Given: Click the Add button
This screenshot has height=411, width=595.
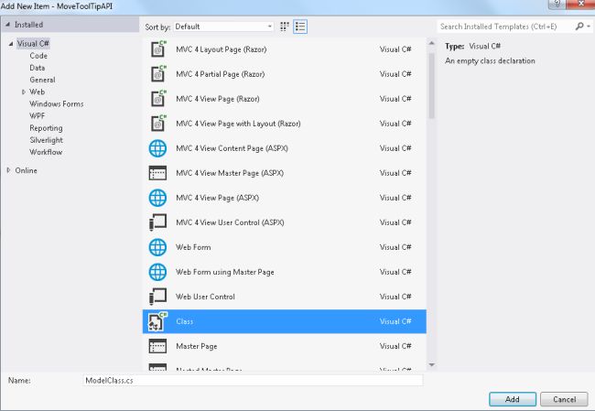Looking at the screenshot, I should point(513,399).
